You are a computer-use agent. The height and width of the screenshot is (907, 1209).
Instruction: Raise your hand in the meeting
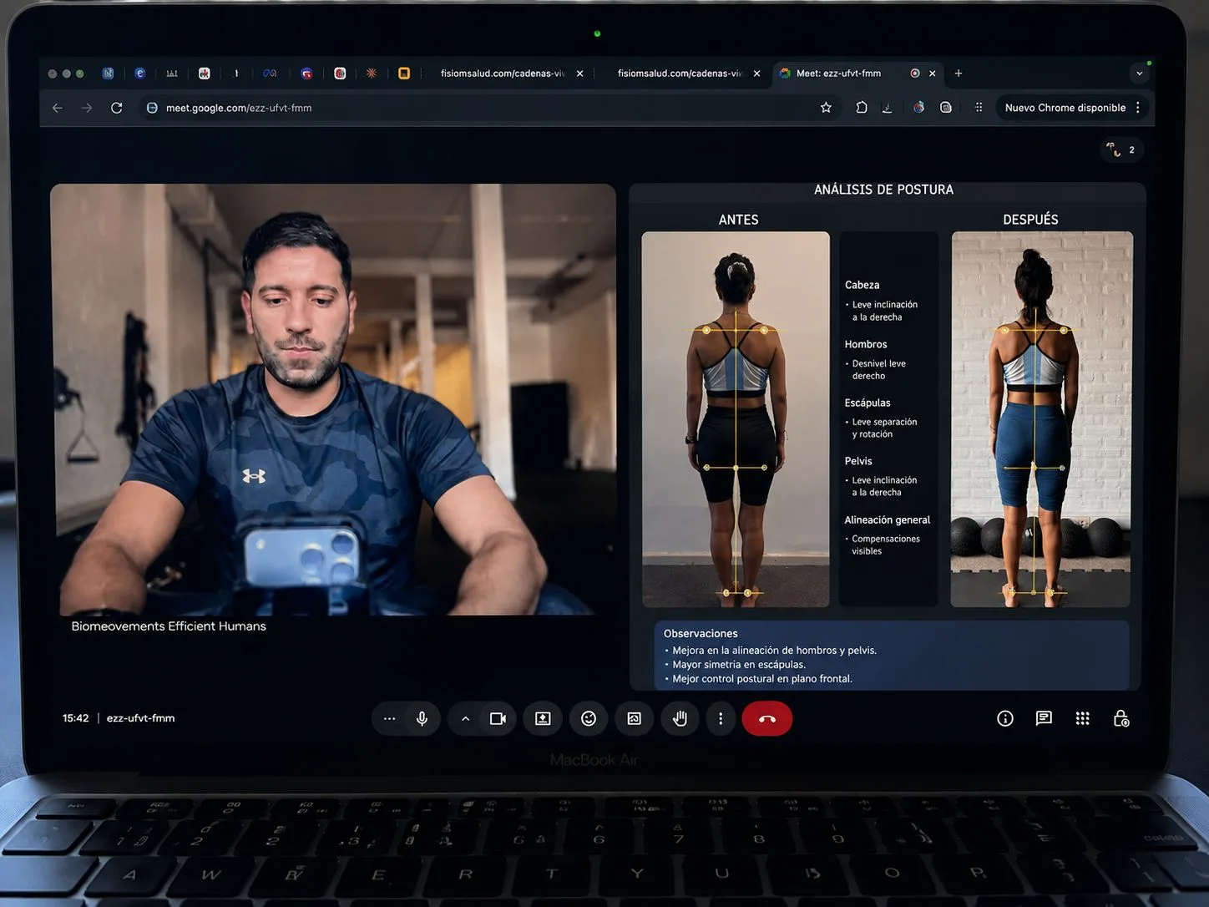pos(680,718)
